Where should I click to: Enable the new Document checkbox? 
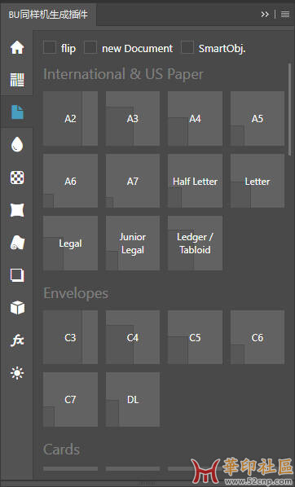90,47
